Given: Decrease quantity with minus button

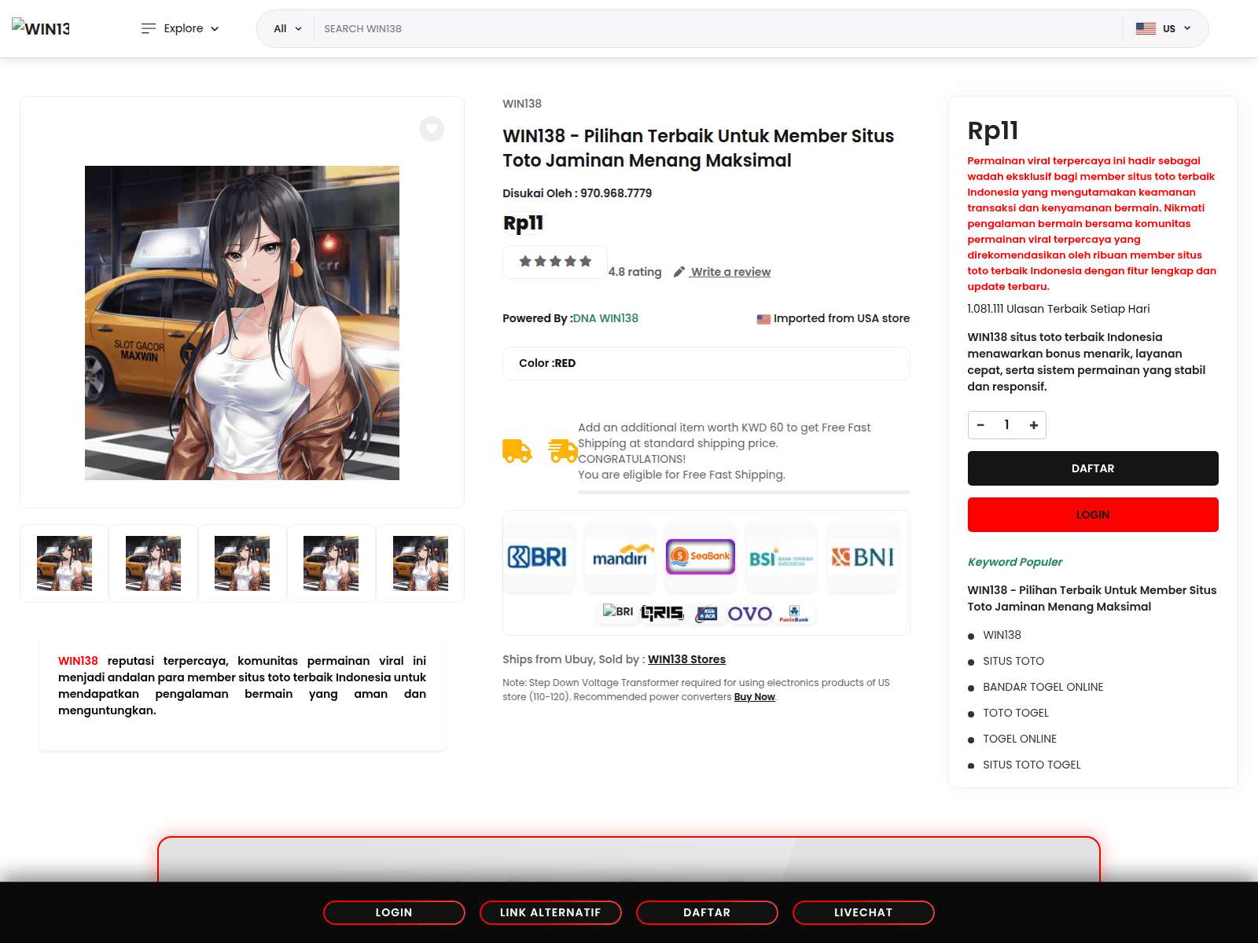Looking at the screenshot, I should pyautogui.click(x=980, y=425).
